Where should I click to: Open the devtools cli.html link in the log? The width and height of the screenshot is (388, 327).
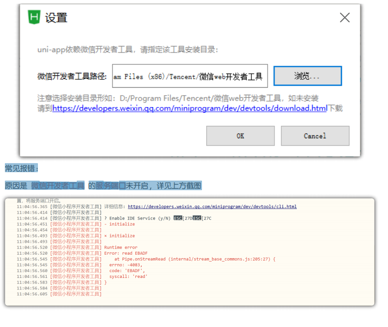tap(212, 207)
